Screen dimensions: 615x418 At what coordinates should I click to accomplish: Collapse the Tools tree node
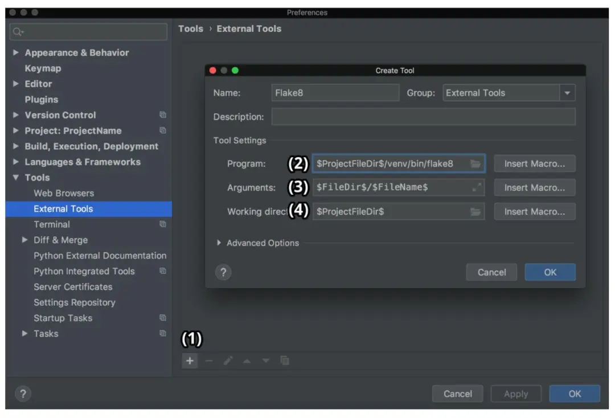(16, 177)
